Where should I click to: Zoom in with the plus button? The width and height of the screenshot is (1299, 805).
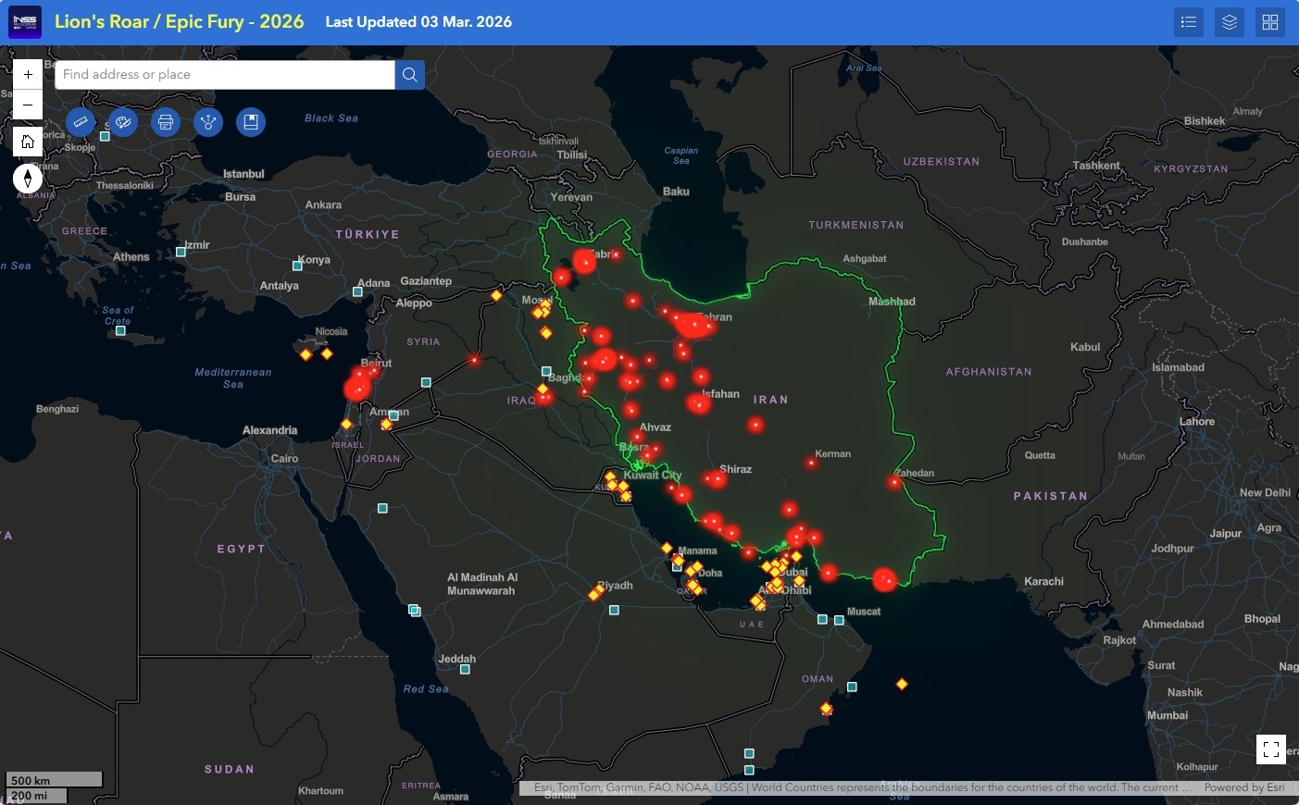[x=28, y=75]
